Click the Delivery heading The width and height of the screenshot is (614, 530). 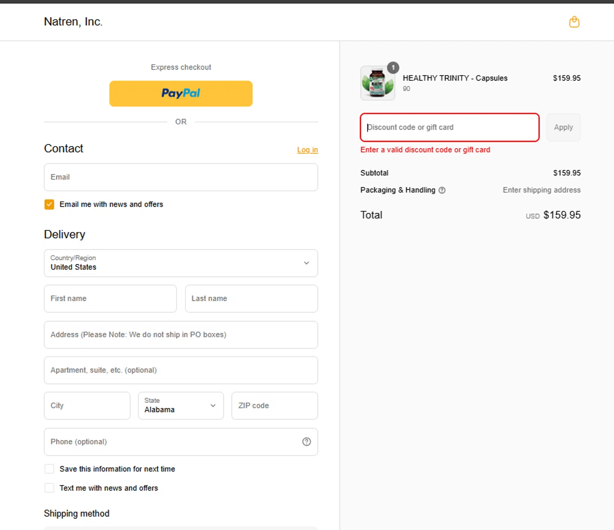65,235
